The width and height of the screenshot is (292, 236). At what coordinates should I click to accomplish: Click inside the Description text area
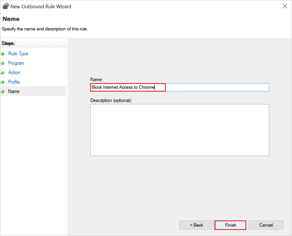click(x=179, y=130)
